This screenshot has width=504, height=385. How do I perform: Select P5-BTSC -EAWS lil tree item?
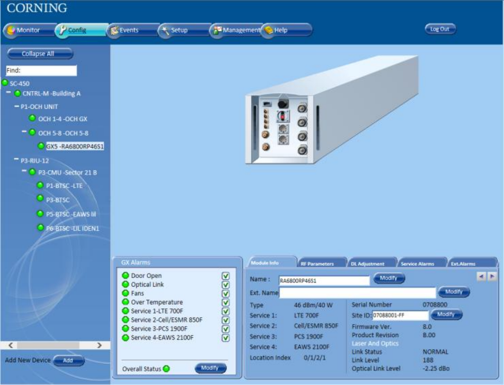pos(71,214)
